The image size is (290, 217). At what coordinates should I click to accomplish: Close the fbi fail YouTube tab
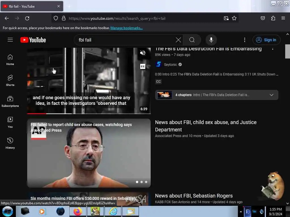pos(59,6)
